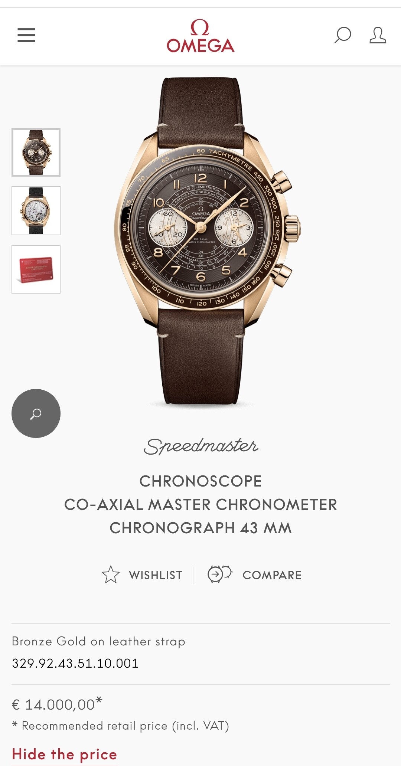The height and width of the screenshot is (766, 401).
Task: Tap the round zoom magnifier button
Action: [x=36, y=413]
